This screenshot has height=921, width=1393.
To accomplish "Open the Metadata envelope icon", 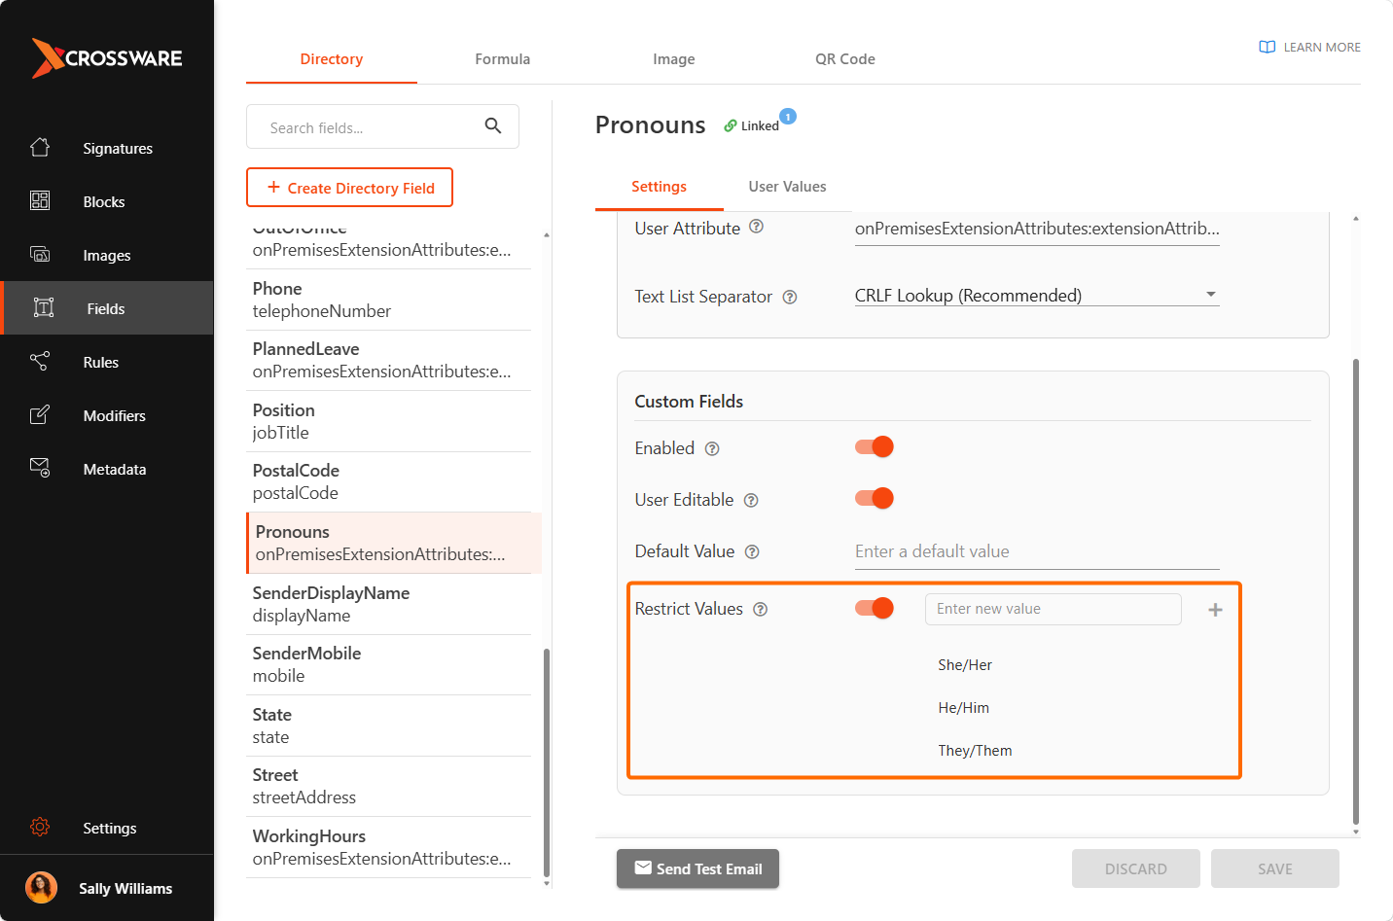I will [40, 468].
